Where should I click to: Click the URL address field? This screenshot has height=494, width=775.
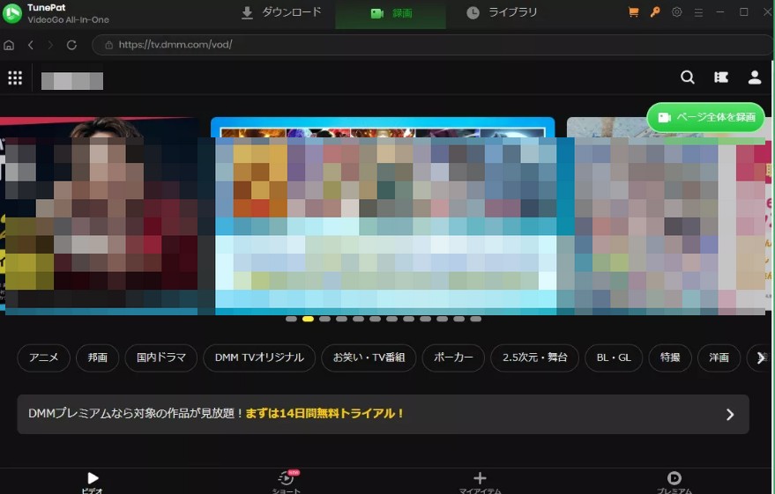[431, 45]
